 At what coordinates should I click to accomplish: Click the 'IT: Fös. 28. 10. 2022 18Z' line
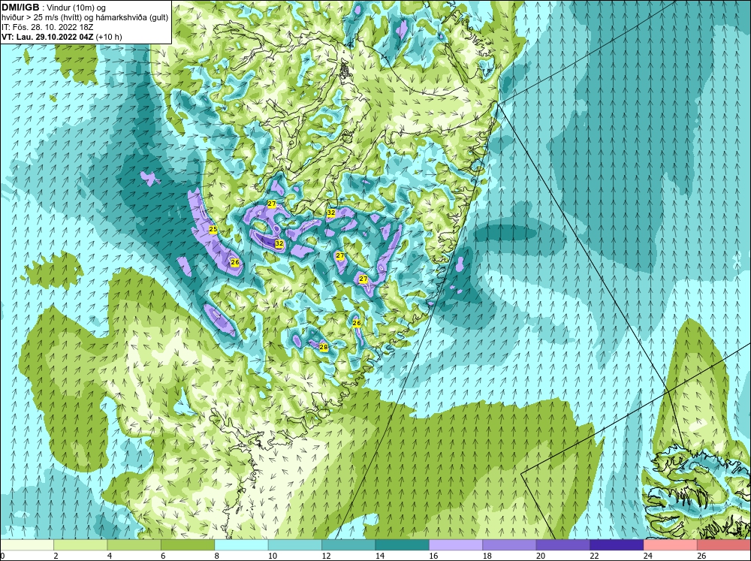click(47, 27)
